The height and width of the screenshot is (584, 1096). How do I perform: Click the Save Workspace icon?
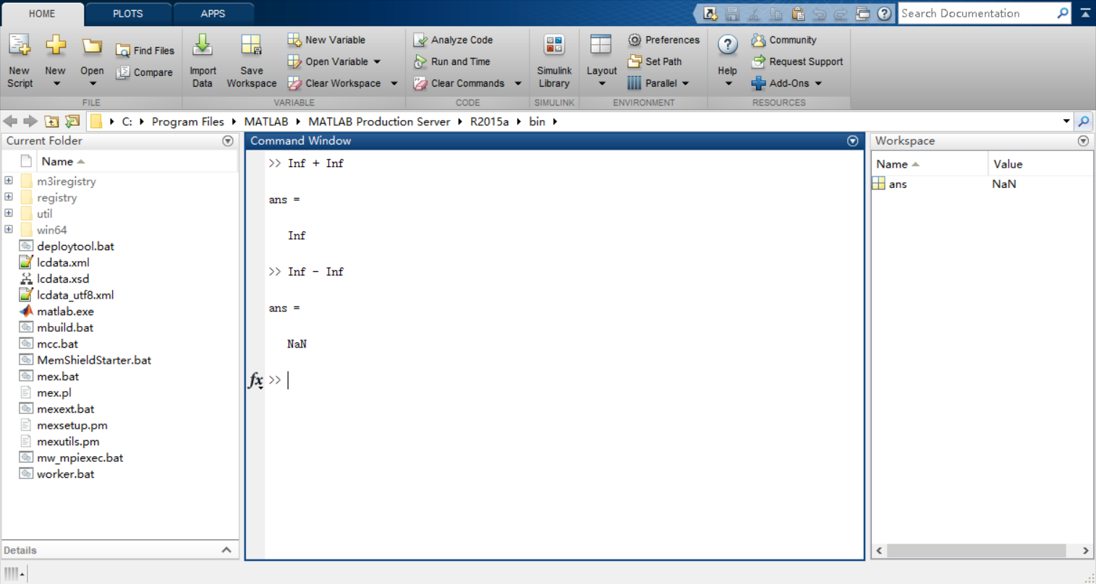tap(251, 46)
